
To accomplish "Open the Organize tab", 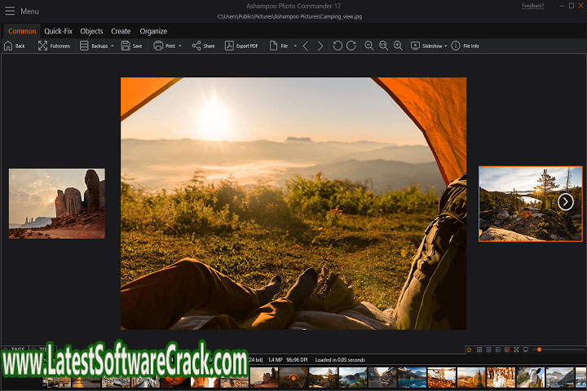I will [153, 31].
